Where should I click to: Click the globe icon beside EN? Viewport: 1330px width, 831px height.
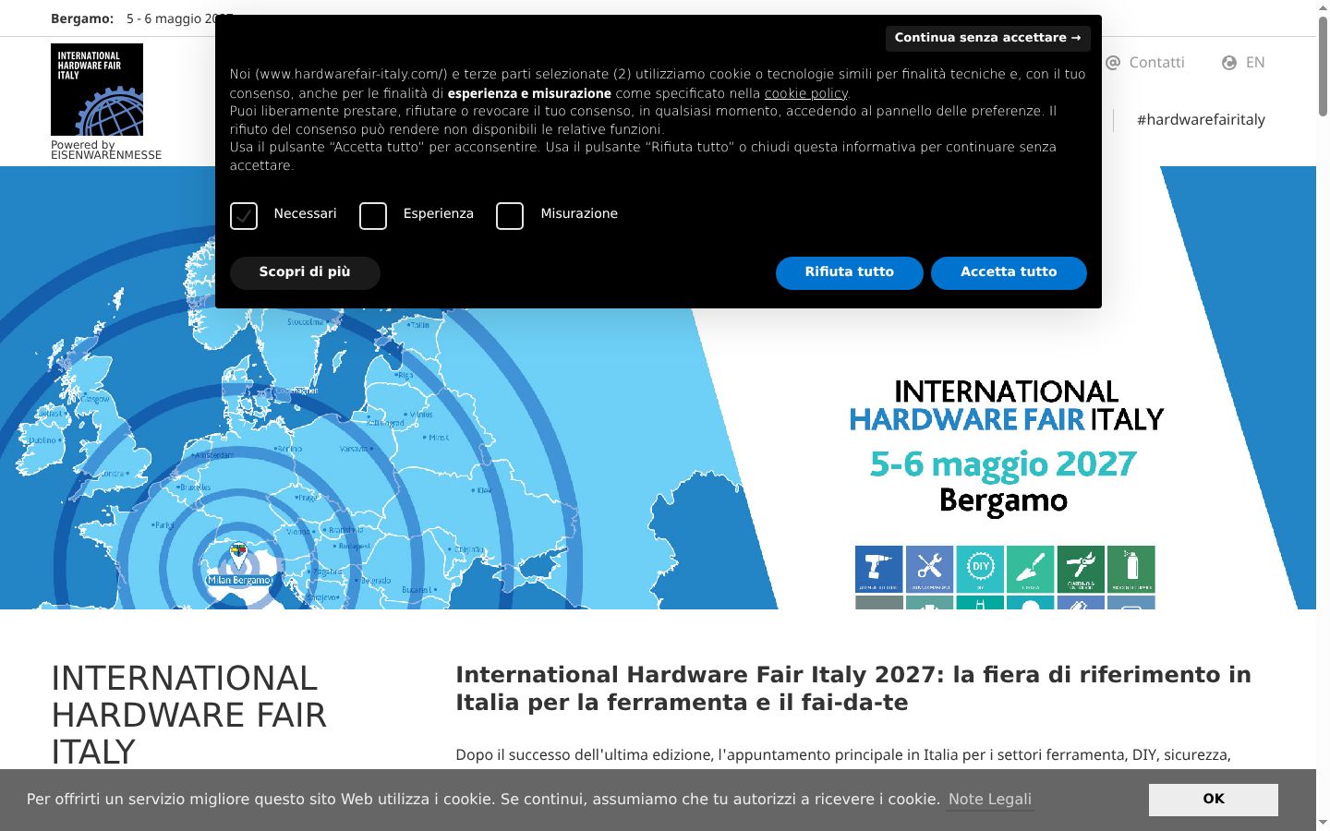coord(1229,63)
